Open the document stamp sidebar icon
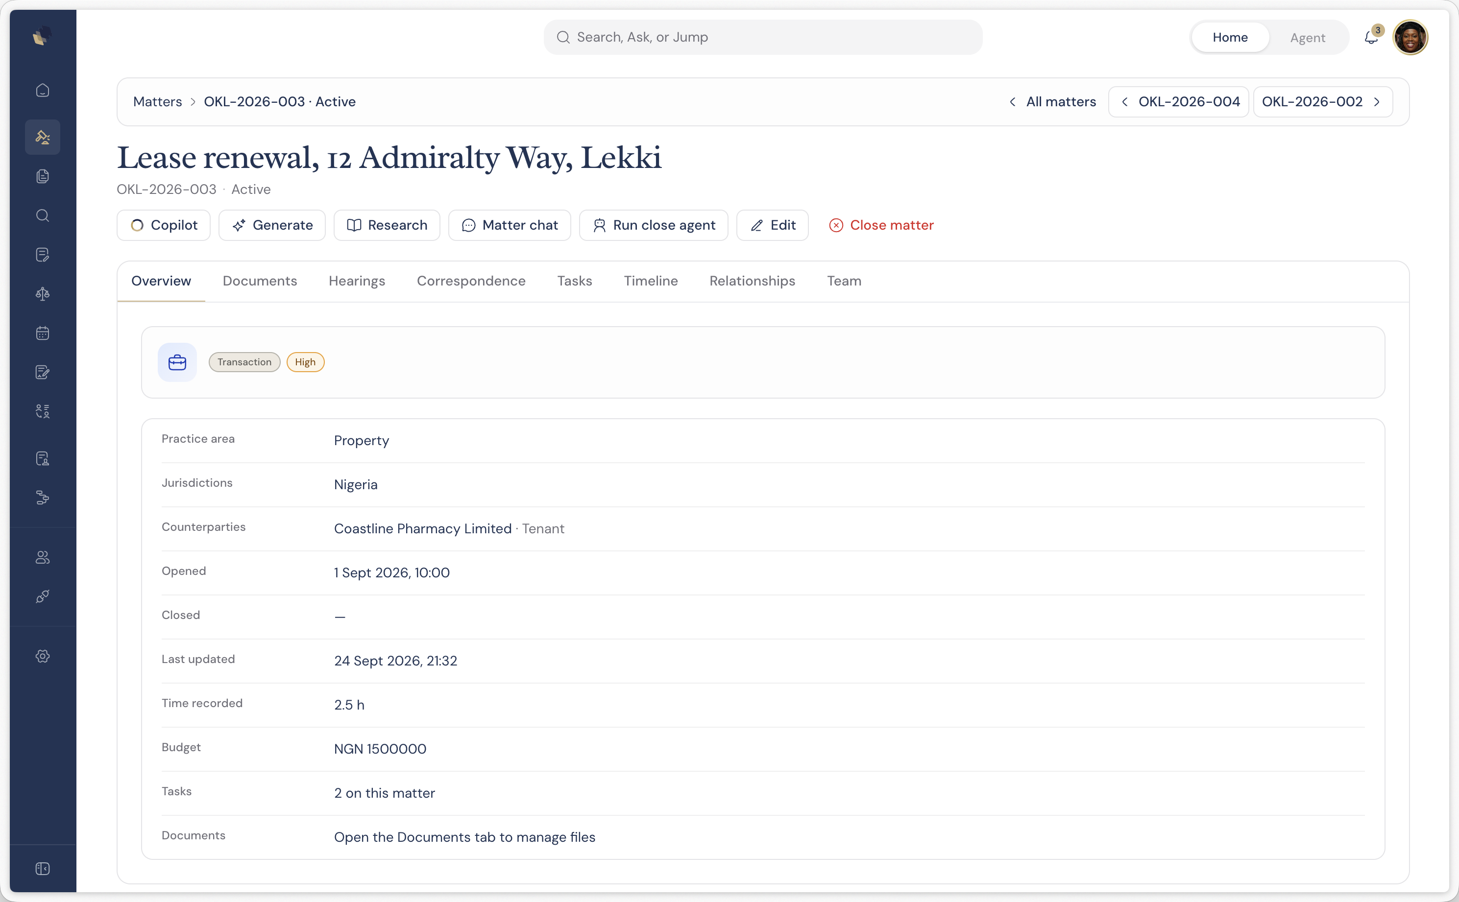The image size is (1459, 902). coord(42,459)
